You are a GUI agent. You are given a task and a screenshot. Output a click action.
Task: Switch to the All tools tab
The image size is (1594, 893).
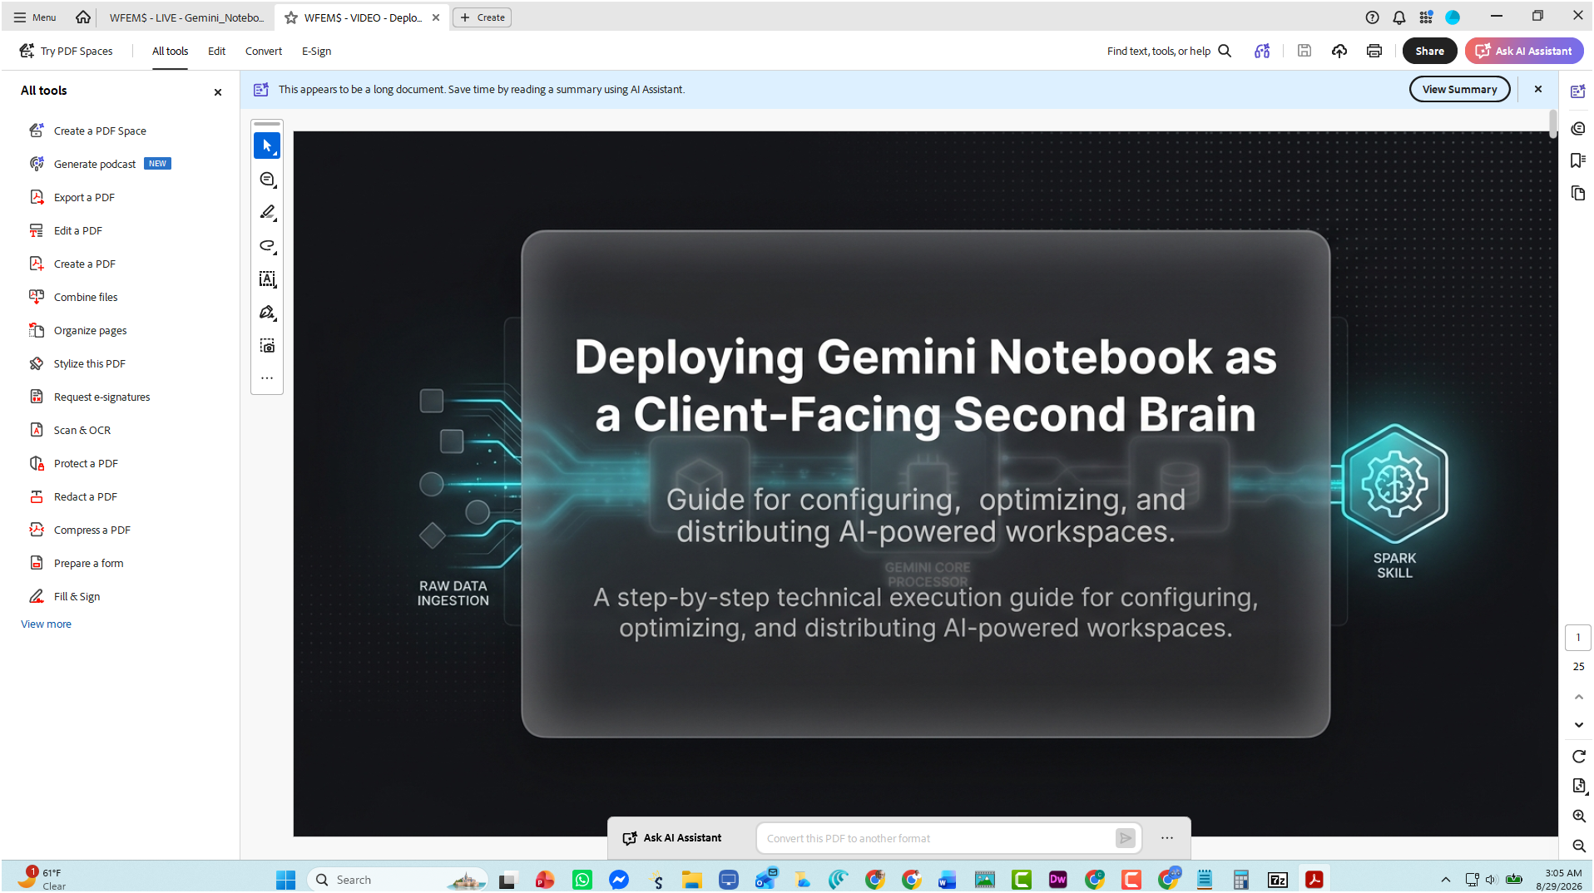click(x=170, y=51)
